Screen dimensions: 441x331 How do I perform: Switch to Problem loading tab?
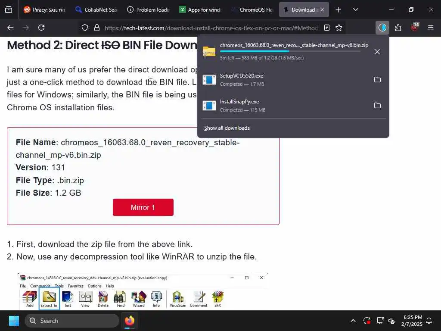coord(148,10)
